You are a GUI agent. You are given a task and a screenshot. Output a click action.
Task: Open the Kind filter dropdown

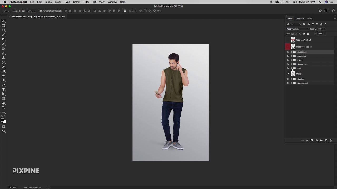coord(294,24)
